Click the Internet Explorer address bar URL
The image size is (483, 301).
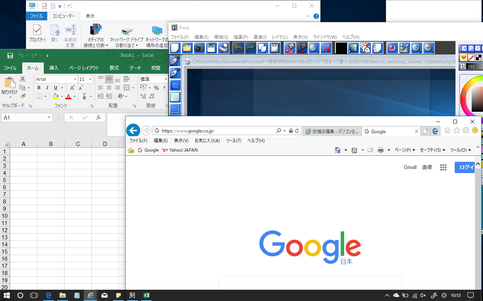(x=188, y=131)
